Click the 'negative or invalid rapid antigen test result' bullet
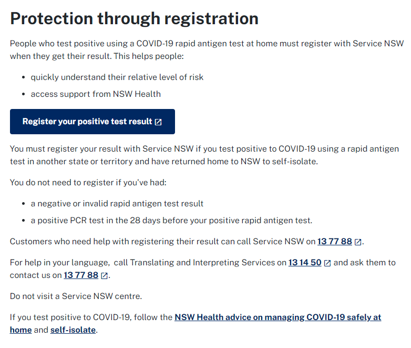 [117, 204]
